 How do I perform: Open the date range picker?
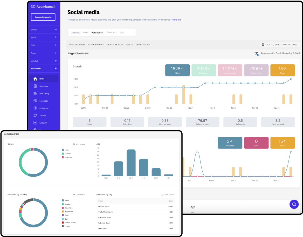click(x=280, y=44)
